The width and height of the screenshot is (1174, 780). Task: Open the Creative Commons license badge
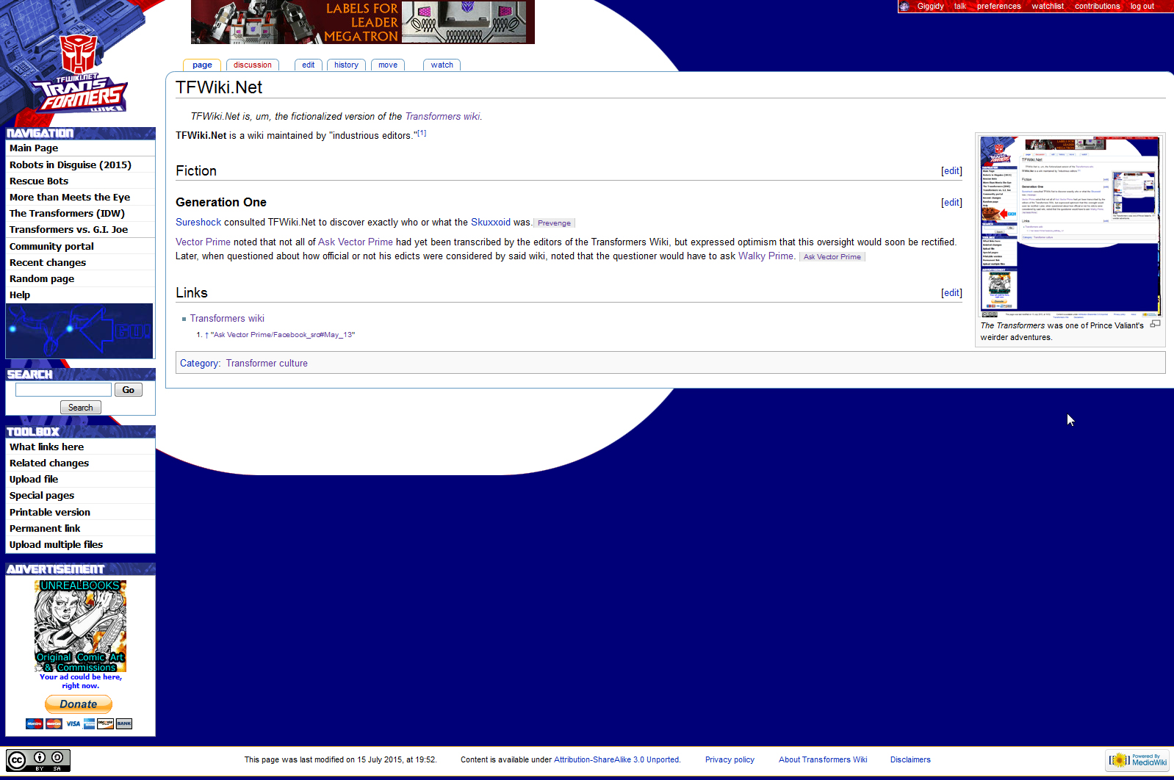point(38,760)
